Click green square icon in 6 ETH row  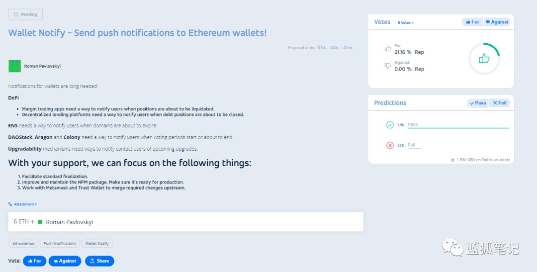click(x=40, y=222)
